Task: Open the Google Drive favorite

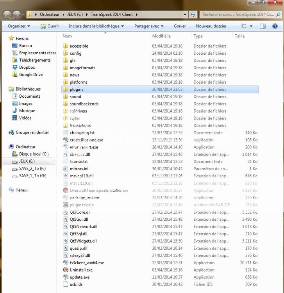Action: [30, 75]
